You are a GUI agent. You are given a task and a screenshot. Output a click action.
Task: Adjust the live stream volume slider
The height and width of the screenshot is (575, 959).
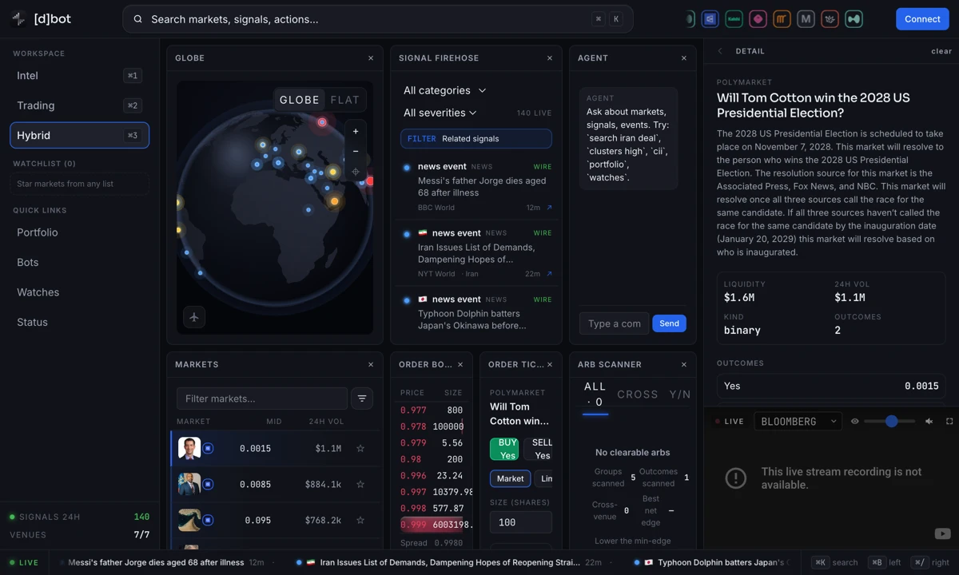(889, 421)
